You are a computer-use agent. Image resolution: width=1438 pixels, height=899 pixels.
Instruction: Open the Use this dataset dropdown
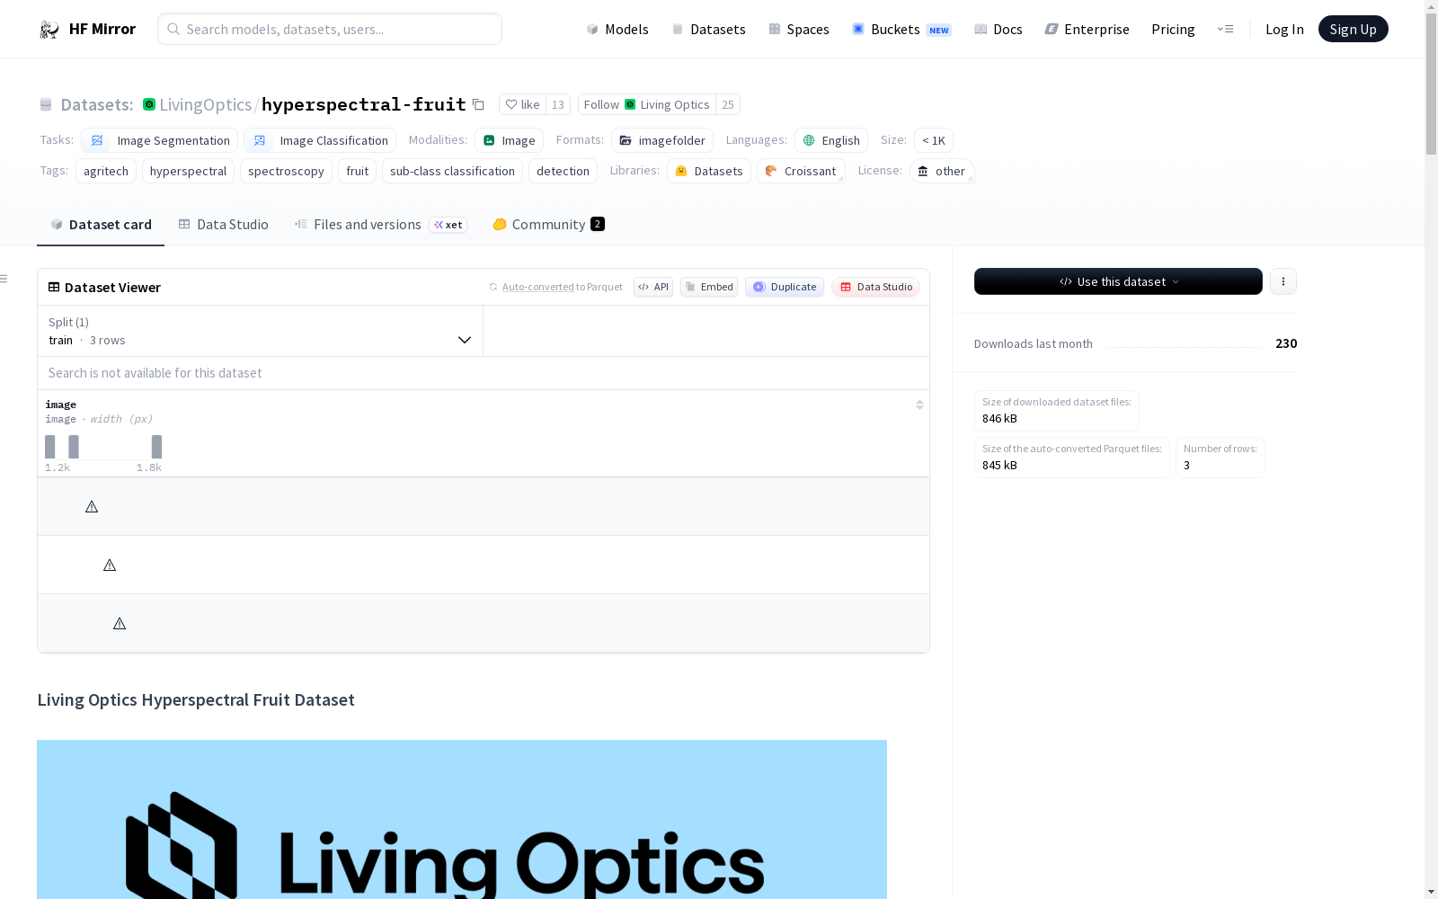tap(1118, 281)
